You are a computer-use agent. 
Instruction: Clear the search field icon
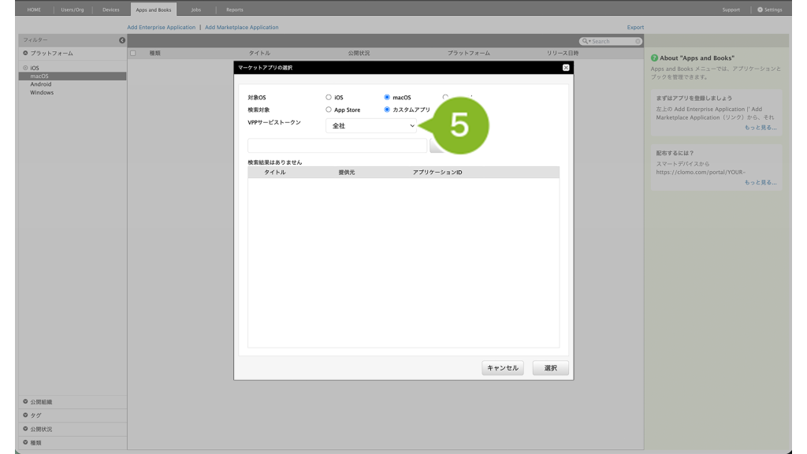(x=638, y=41)
